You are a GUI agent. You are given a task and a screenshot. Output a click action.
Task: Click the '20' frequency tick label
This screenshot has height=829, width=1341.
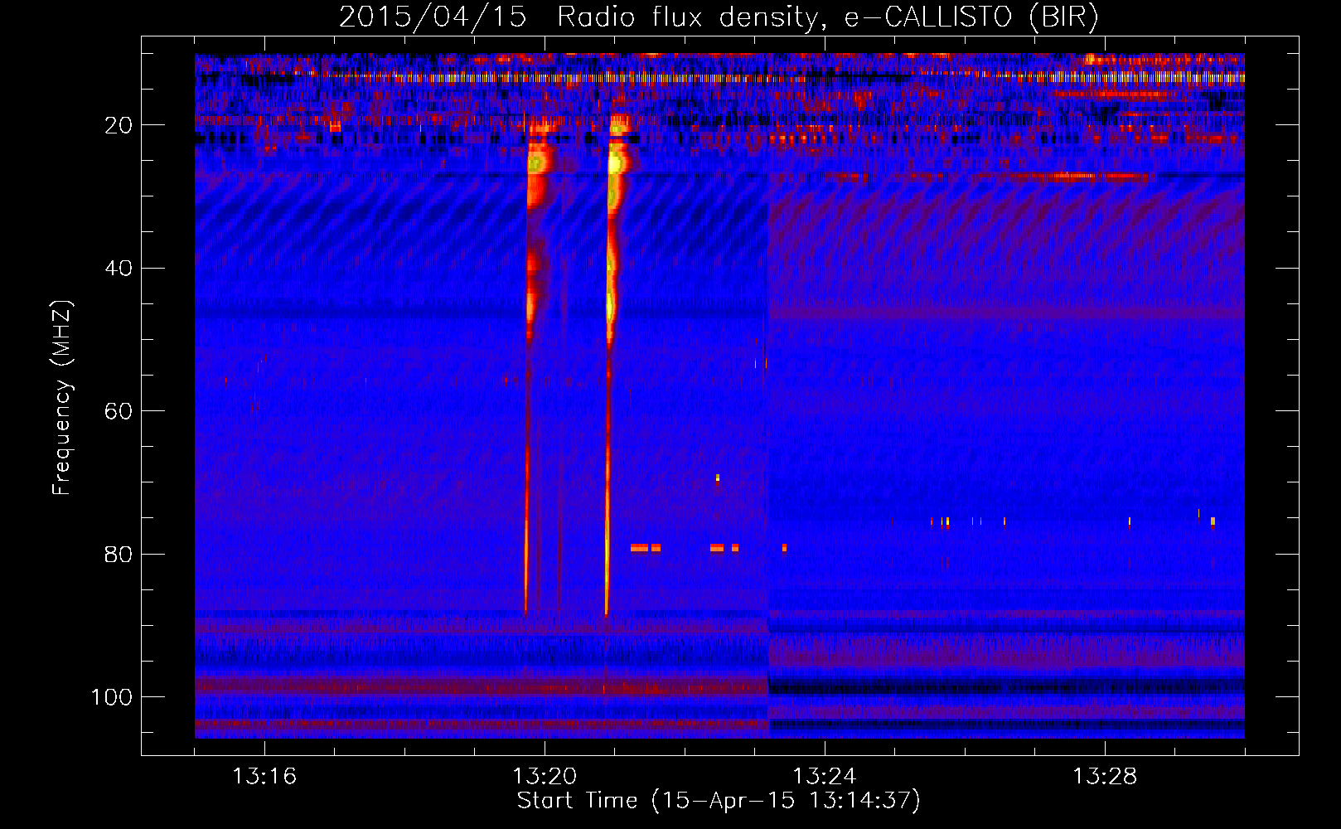119,125
